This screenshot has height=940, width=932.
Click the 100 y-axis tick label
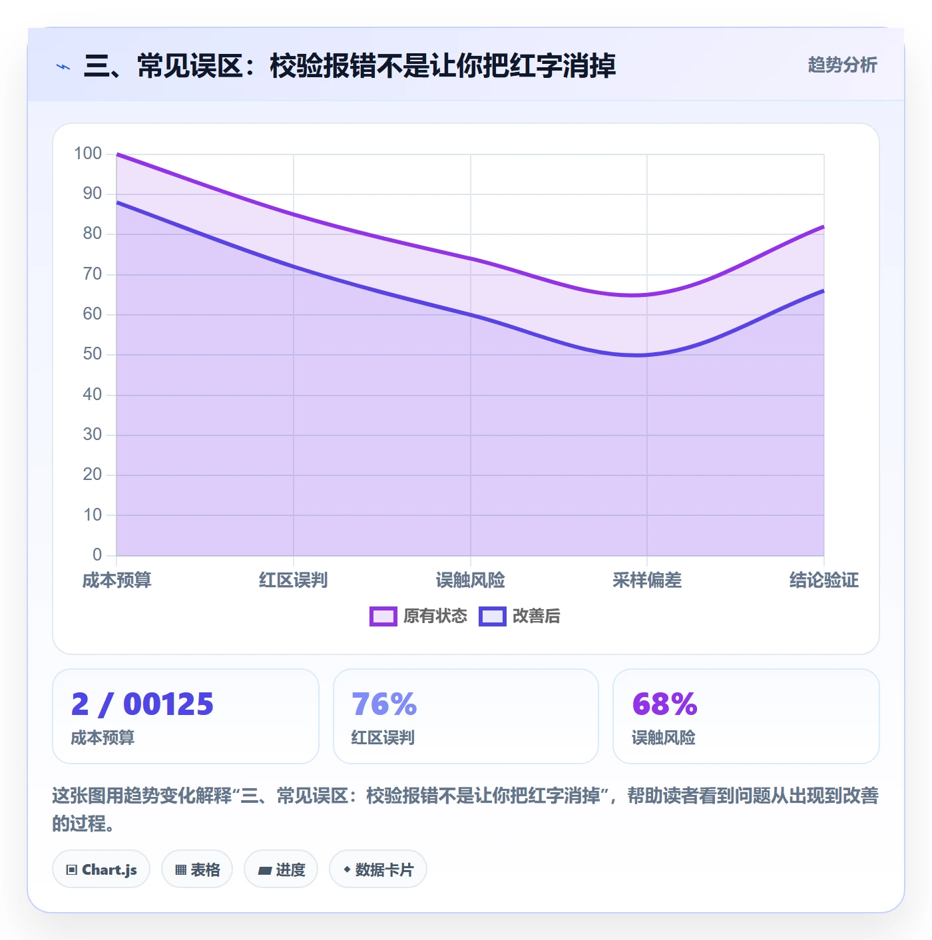click(88, 154)
